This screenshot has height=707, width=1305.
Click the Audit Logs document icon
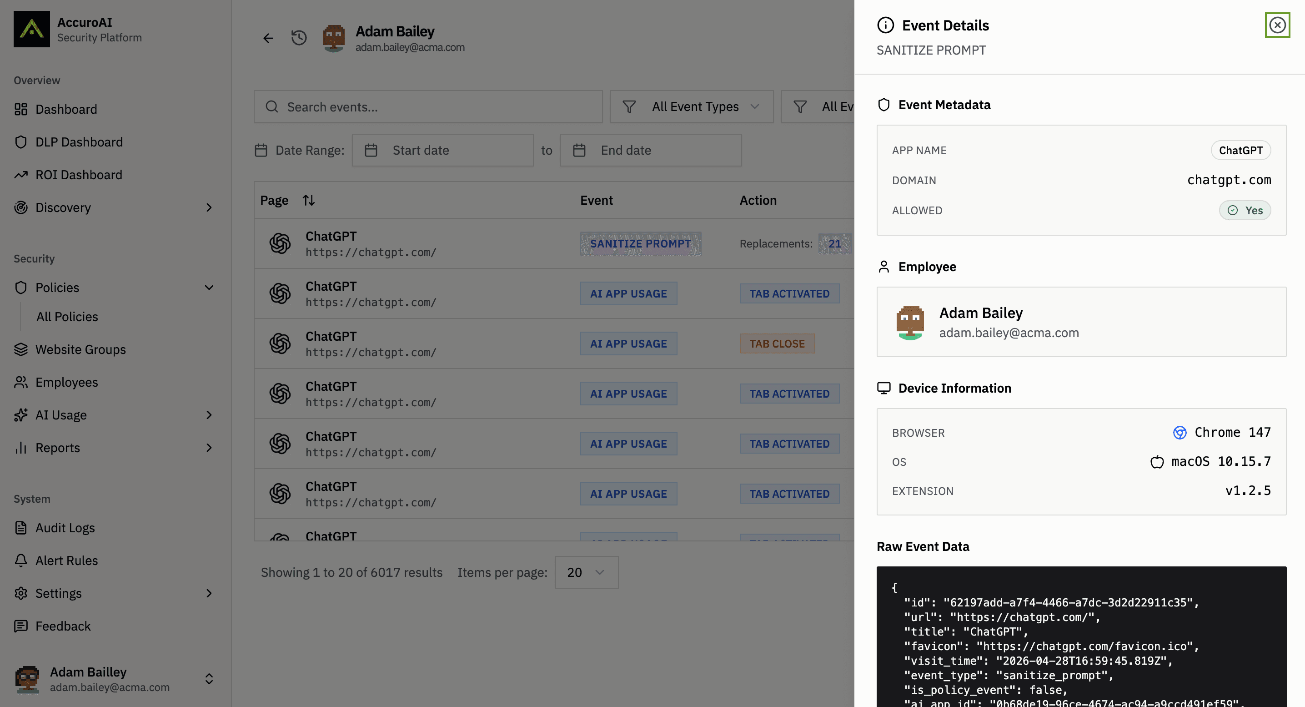[x=21, y=528]
